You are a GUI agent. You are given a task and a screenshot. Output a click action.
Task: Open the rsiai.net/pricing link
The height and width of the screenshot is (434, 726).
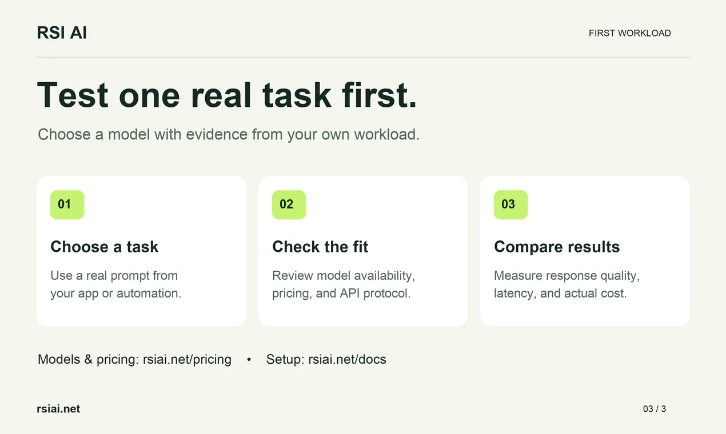coord(187,360)
